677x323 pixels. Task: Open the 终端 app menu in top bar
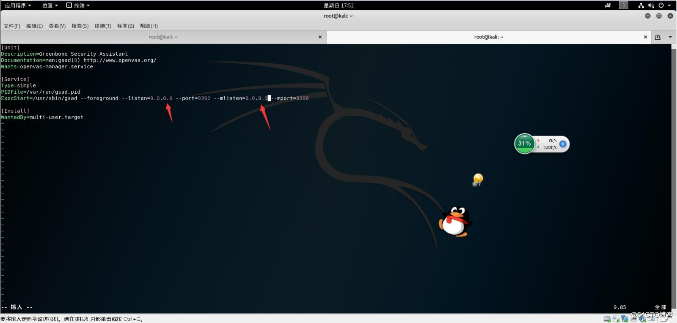coord(78,5)
